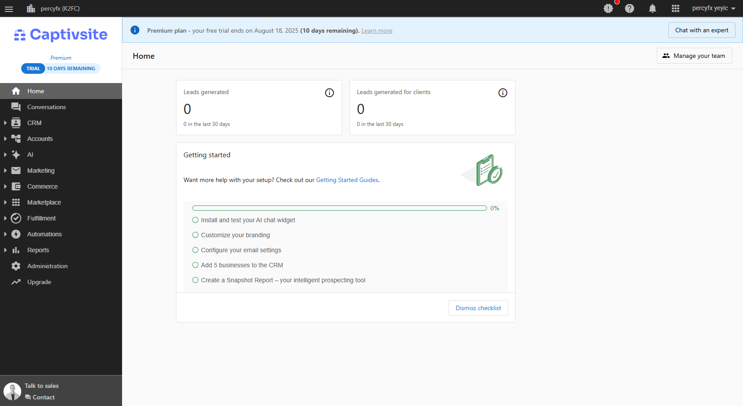
Task: Click the Automations lightning icon
Action: tap(16, 234)
